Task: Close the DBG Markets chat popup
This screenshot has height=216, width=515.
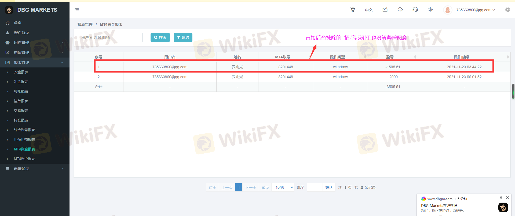Action: click(x=507, y=198)
